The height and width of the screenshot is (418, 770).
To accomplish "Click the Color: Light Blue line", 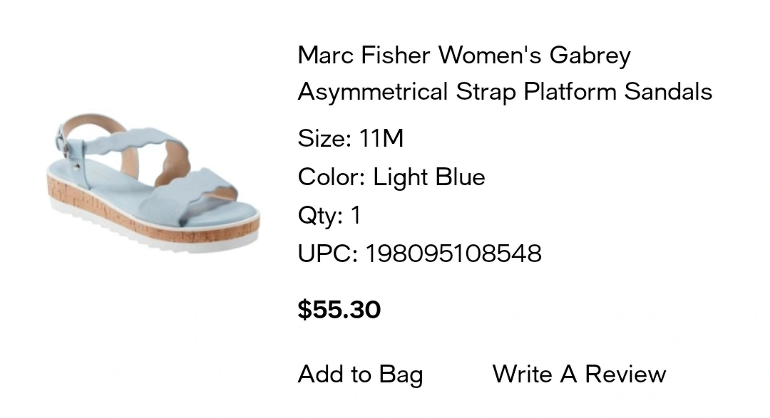I will 391,177.
